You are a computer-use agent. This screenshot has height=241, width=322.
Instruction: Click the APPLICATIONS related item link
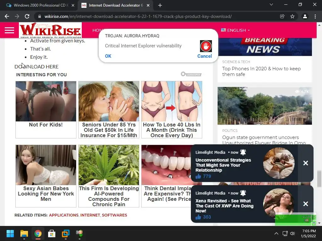coord(64,215)
